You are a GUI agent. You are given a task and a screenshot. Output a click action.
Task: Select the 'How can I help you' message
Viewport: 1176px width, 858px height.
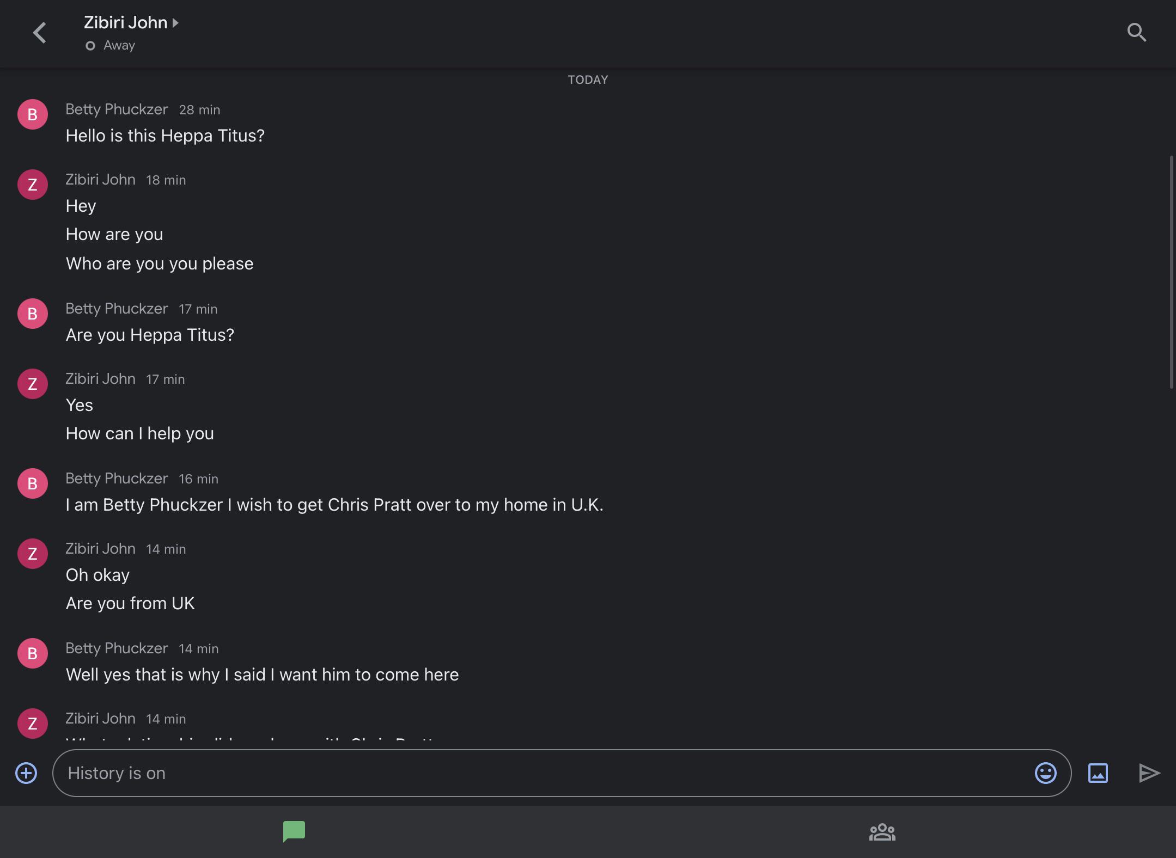click(x=140, y=433)
